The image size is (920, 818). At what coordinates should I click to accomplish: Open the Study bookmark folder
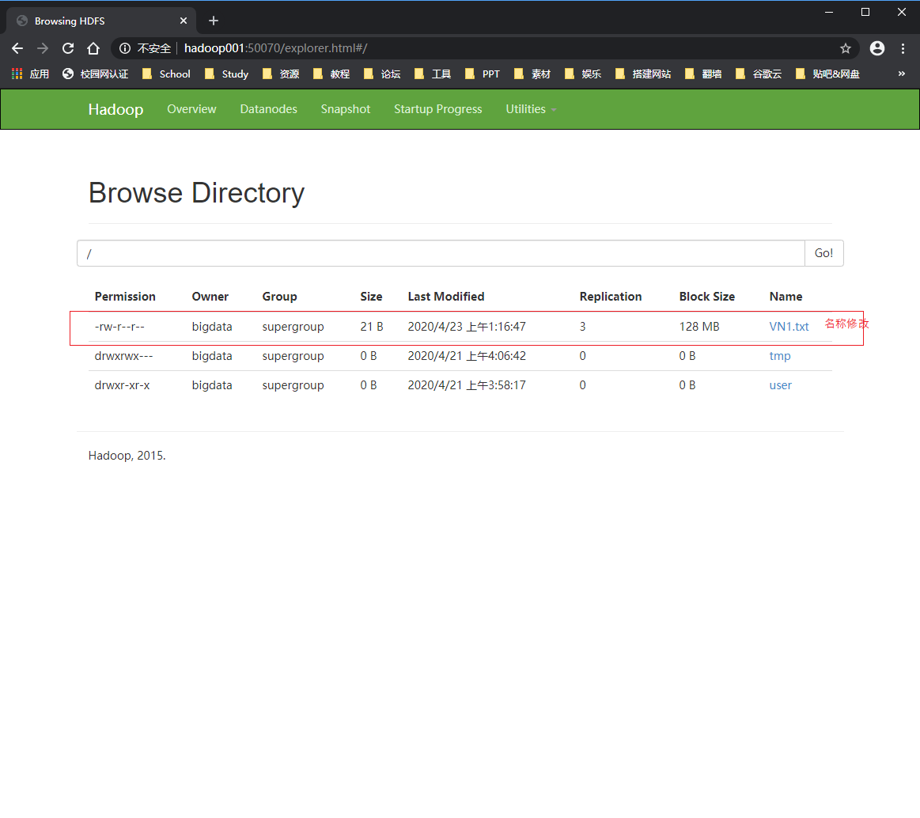pyautogui.click(x=227, y=74)
